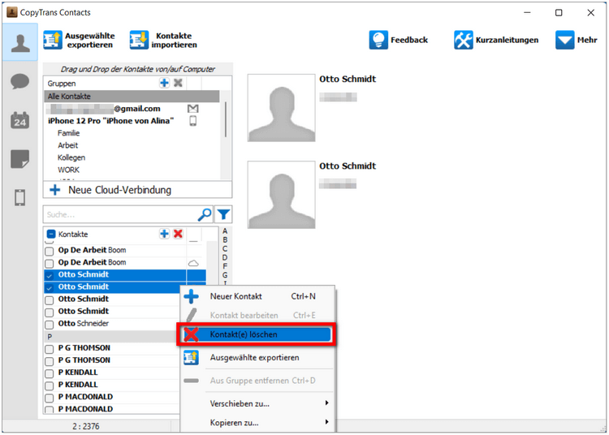Select Alle Kontakte group

[132, 97]
